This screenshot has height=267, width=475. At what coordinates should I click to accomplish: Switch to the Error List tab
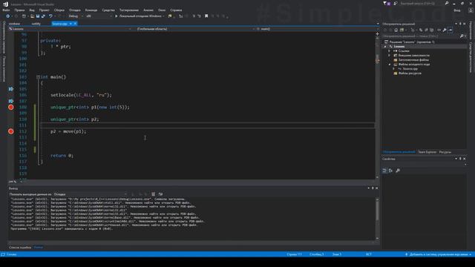20,247
